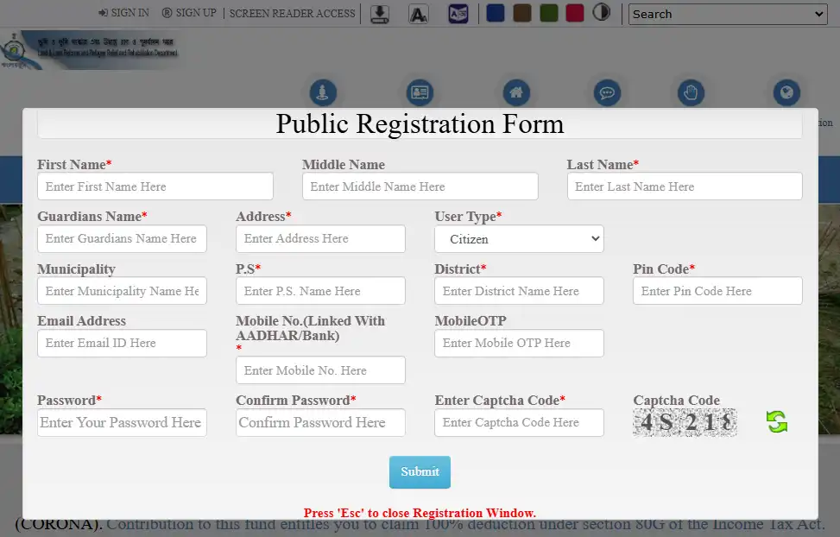This screenshot has width=840, height=537.
Task: Click SIGN UP in the top bar
Action: point(189,13)
